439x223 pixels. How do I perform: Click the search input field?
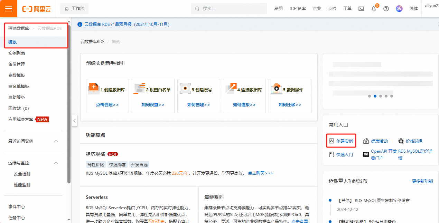coord(229,9)
